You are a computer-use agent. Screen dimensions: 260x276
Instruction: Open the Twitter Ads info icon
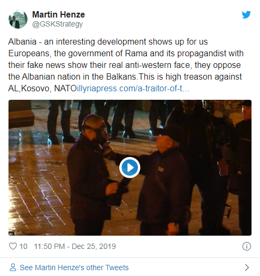[247, 246]
